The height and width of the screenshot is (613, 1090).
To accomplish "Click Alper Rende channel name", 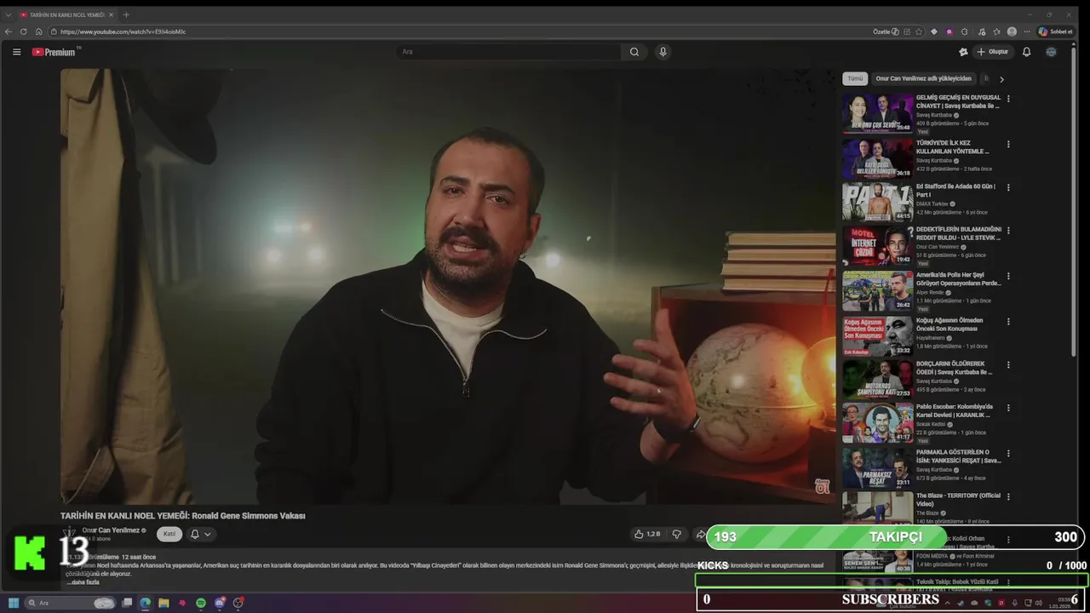I will [x=930, y=292].
